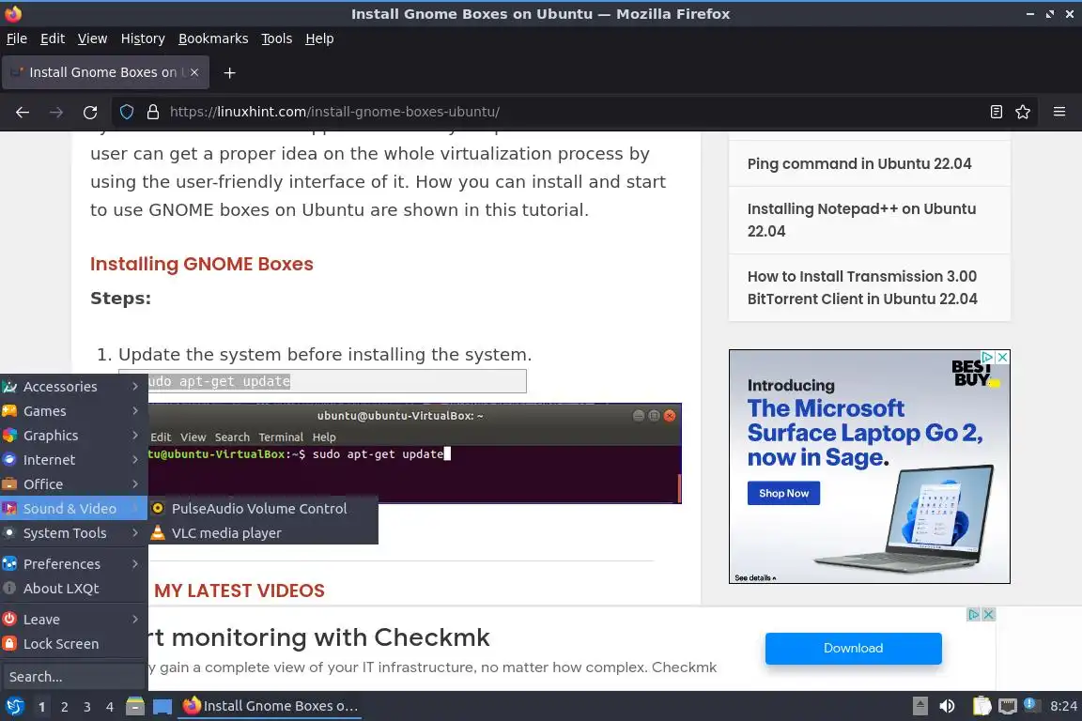
Task: Choose Lock Screen from menu
Action: [74, 644]
